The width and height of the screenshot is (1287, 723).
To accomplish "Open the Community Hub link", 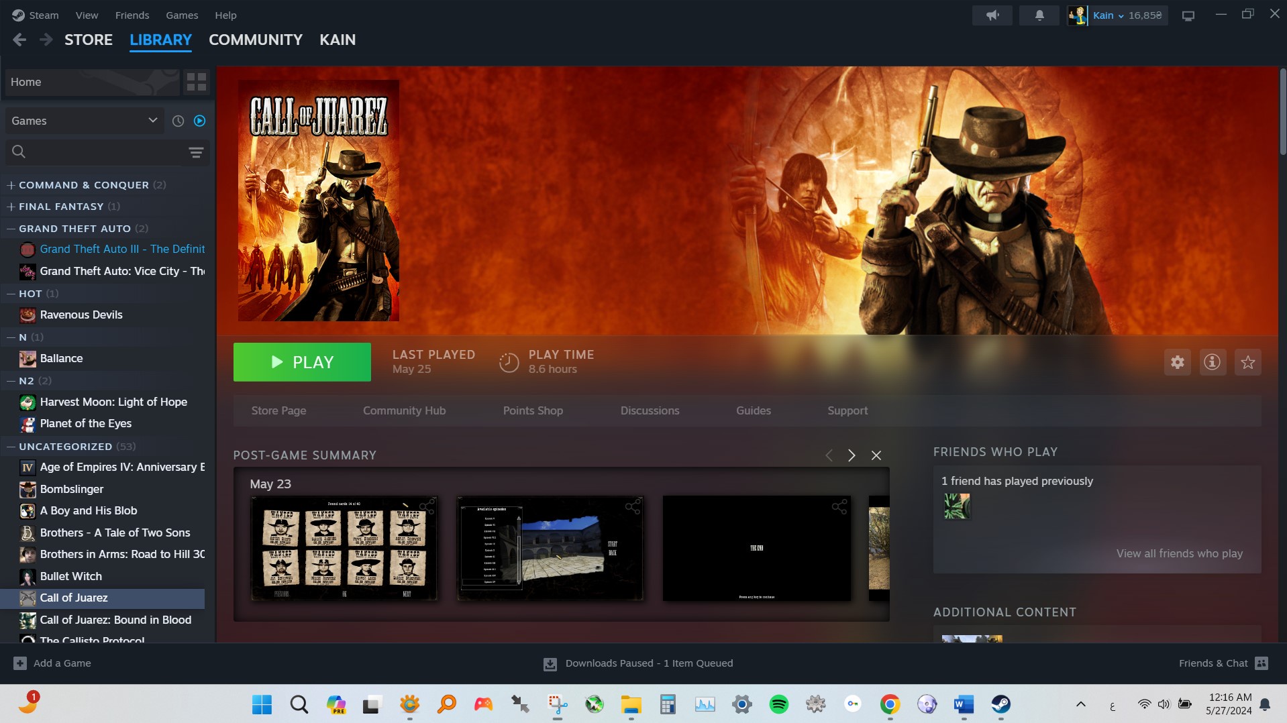I will coord(404,410).
